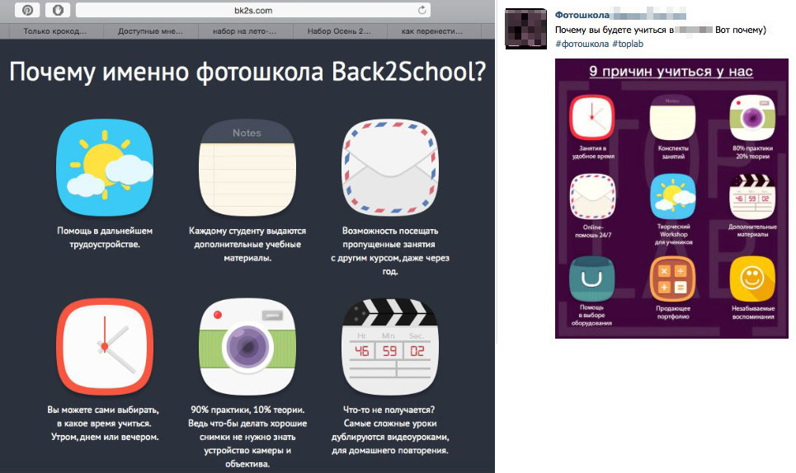
Task: Click the large green camera icon on bk2s page
Action: tap(247, 347)
